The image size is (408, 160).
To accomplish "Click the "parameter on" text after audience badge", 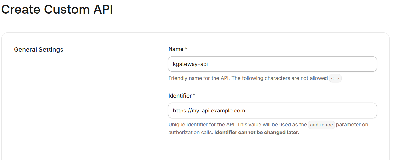I will (x=352, y=125).
